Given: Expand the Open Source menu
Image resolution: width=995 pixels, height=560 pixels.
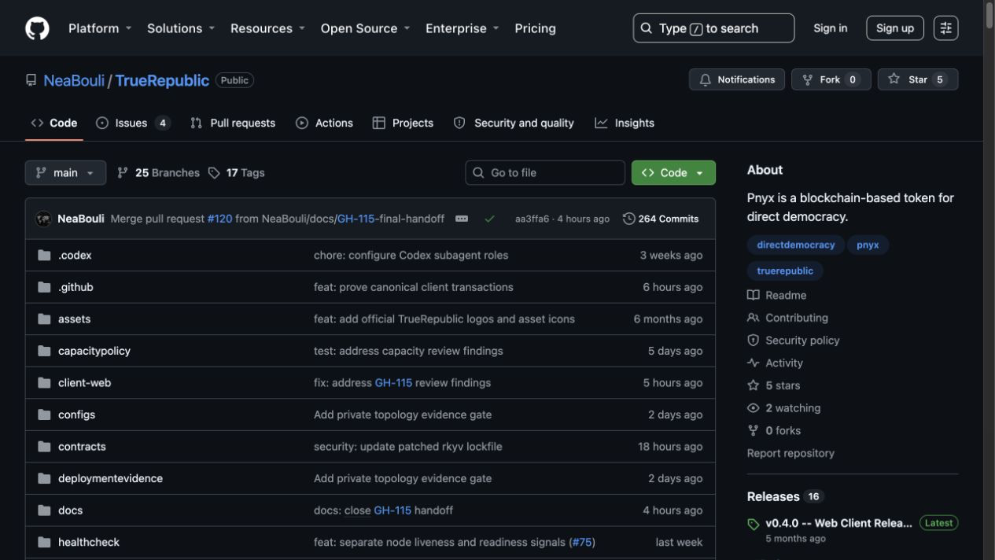Looking at the screenshot, I should pyautogui.click(x=365, y=28).
